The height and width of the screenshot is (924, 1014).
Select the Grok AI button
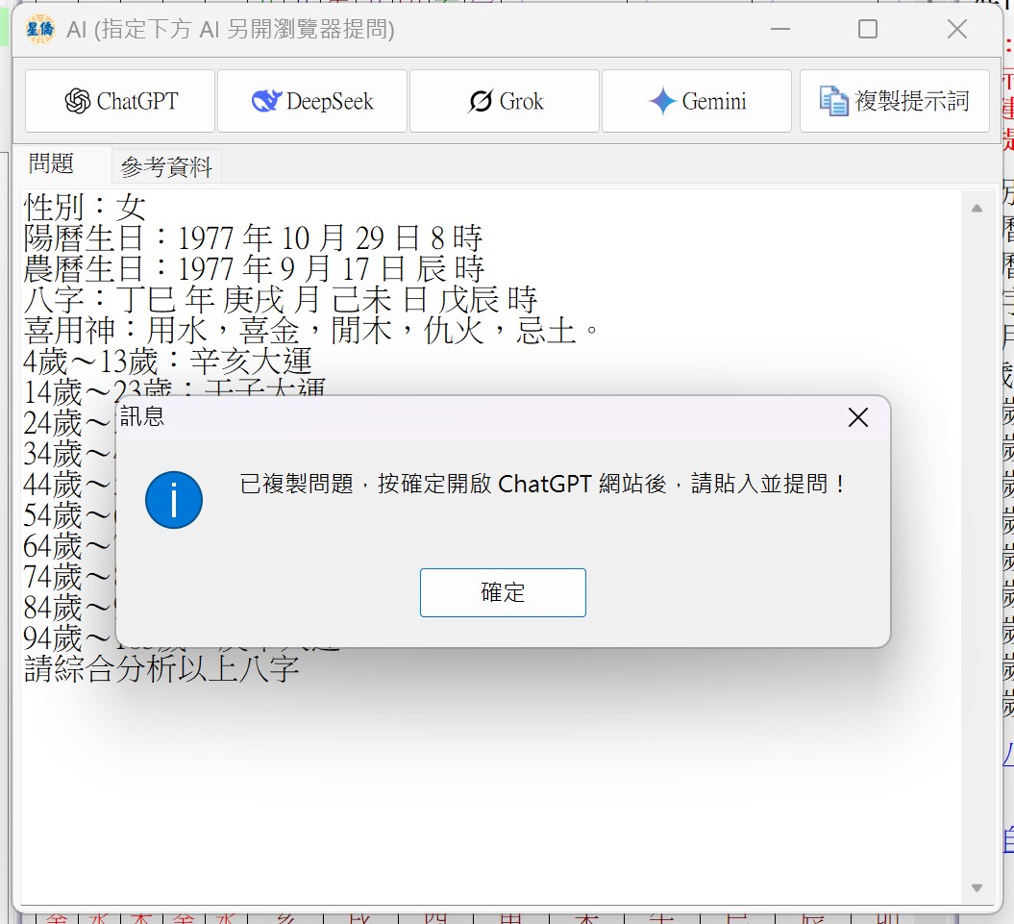505,101
